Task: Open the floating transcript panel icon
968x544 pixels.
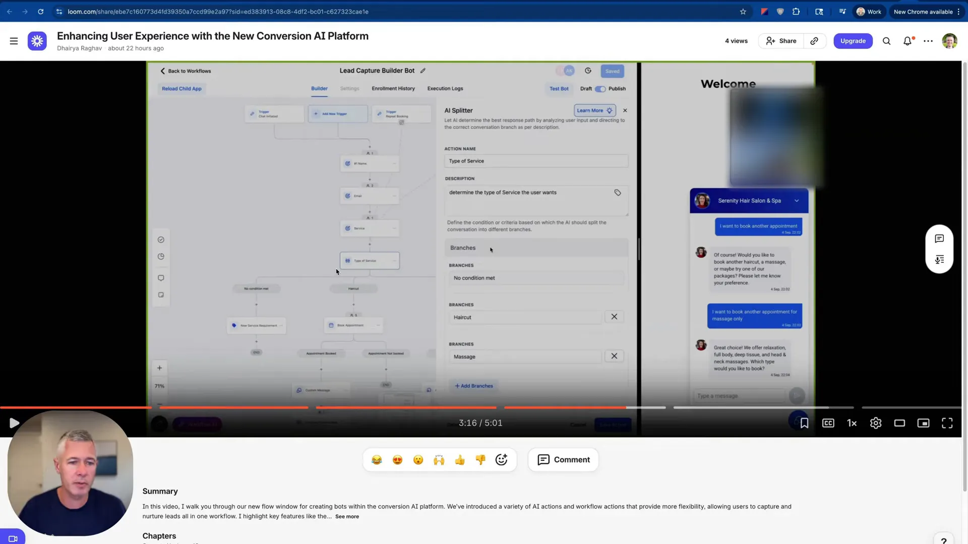Action: point(939,259)
